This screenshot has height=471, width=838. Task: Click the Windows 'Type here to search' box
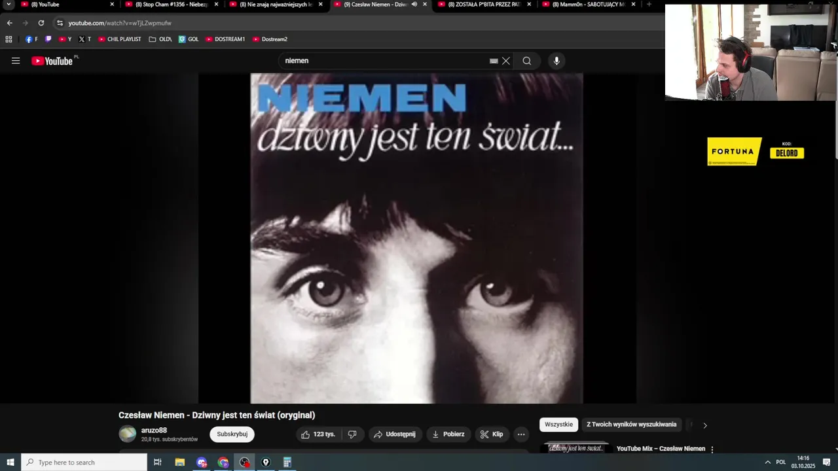coord(84,462)
